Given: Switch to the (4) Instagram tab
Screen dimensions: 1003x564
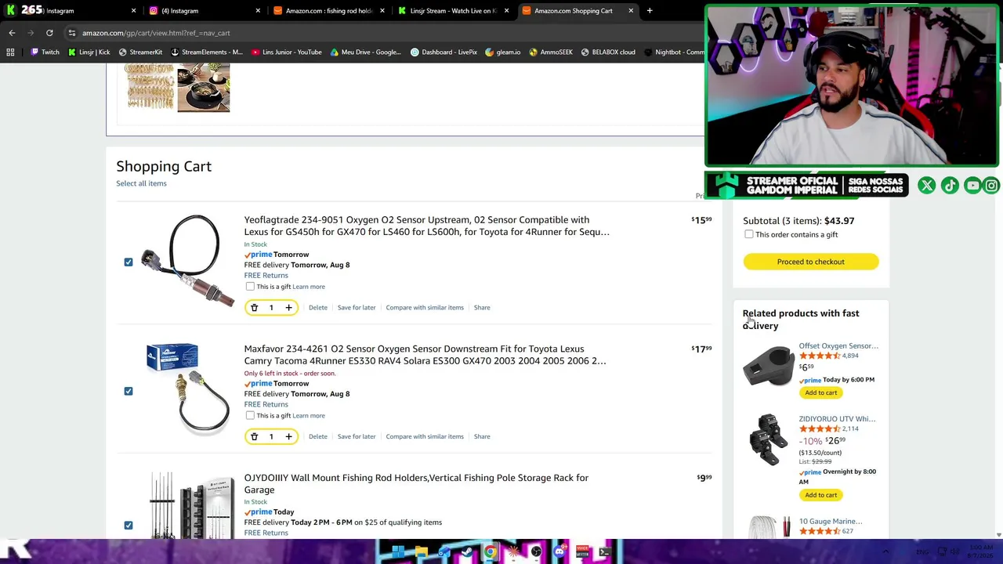Looking at the screenshot, I should click(x=205, y=11).
